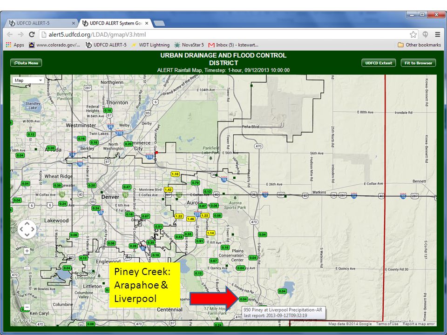Click the 0.04 Piney at Liverpool gauge marker

tap(243, 299)
